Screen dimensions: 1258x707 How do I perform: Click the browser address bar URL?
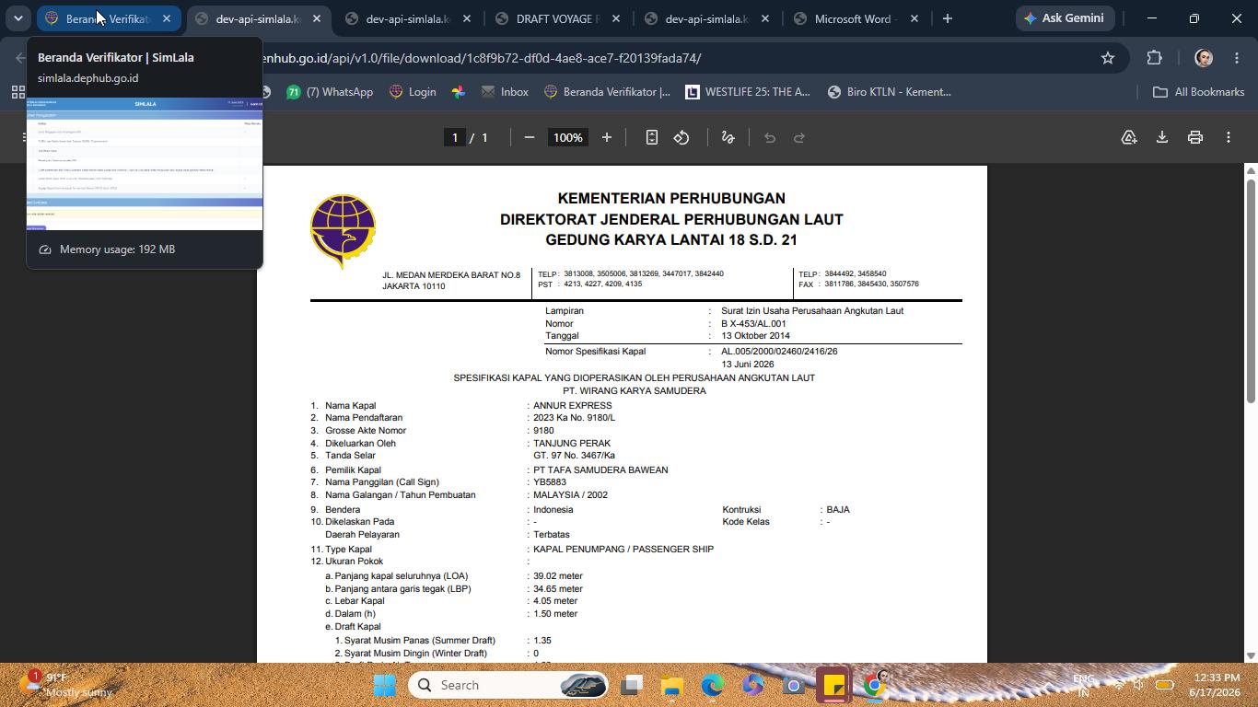point(481,58)
